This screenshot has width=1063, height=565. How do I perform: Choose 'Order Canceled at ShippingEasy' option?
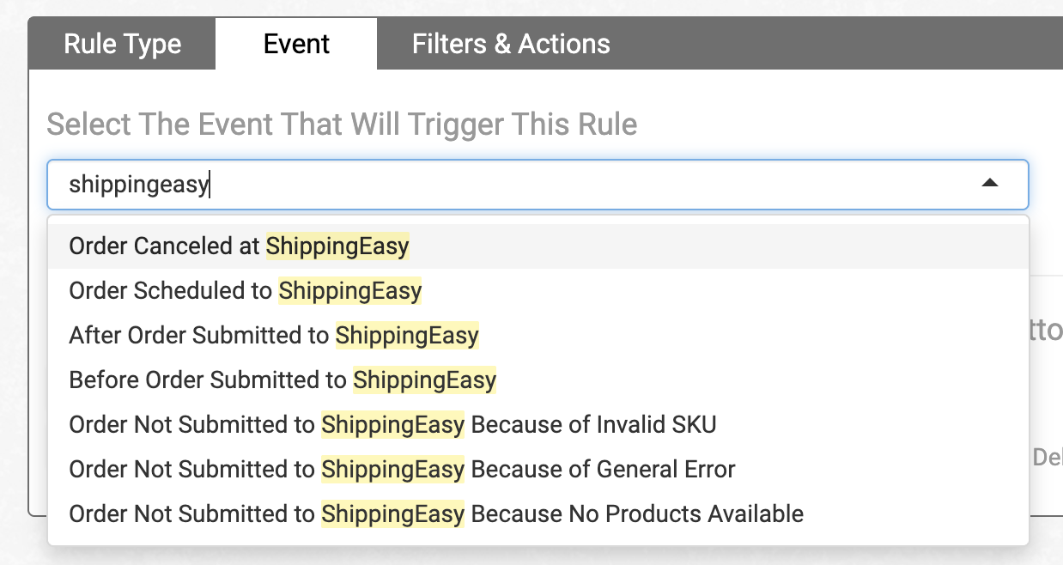[x=239, y=246]
